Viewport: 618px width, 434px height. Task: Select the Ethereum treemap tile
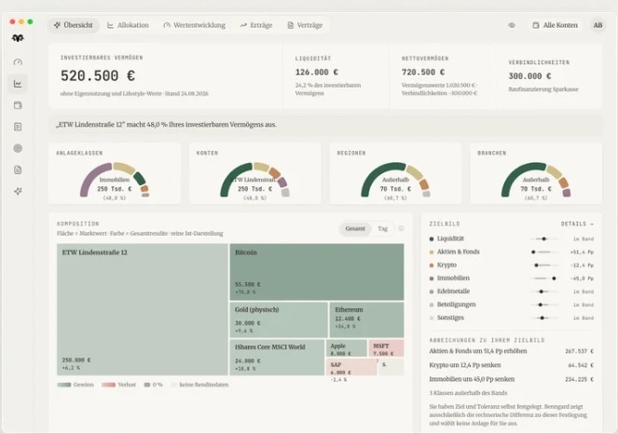367,319
